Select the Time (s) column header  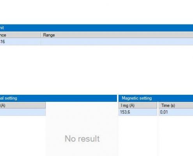tap(176, 105)
